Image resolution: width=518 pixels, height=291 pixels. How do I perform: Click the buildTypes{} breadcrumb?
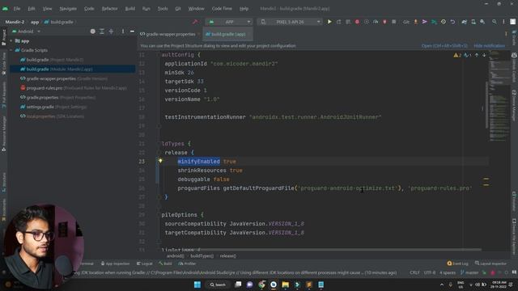pos(202,255)
